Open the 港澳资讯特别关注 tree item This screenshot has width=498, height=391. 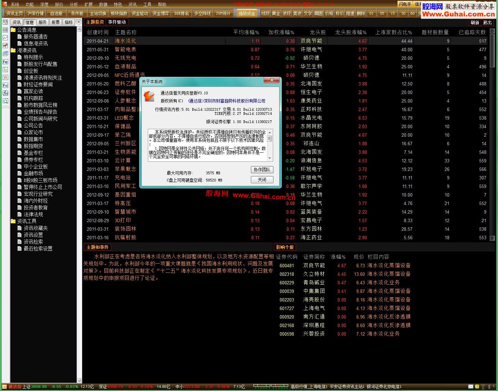click(x=43, y=78)
